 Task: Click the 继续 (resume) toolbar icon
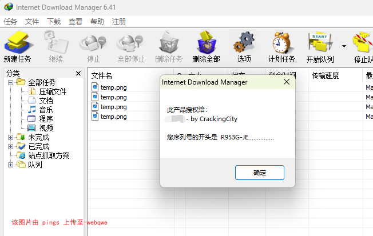click(x=55, y=42)
